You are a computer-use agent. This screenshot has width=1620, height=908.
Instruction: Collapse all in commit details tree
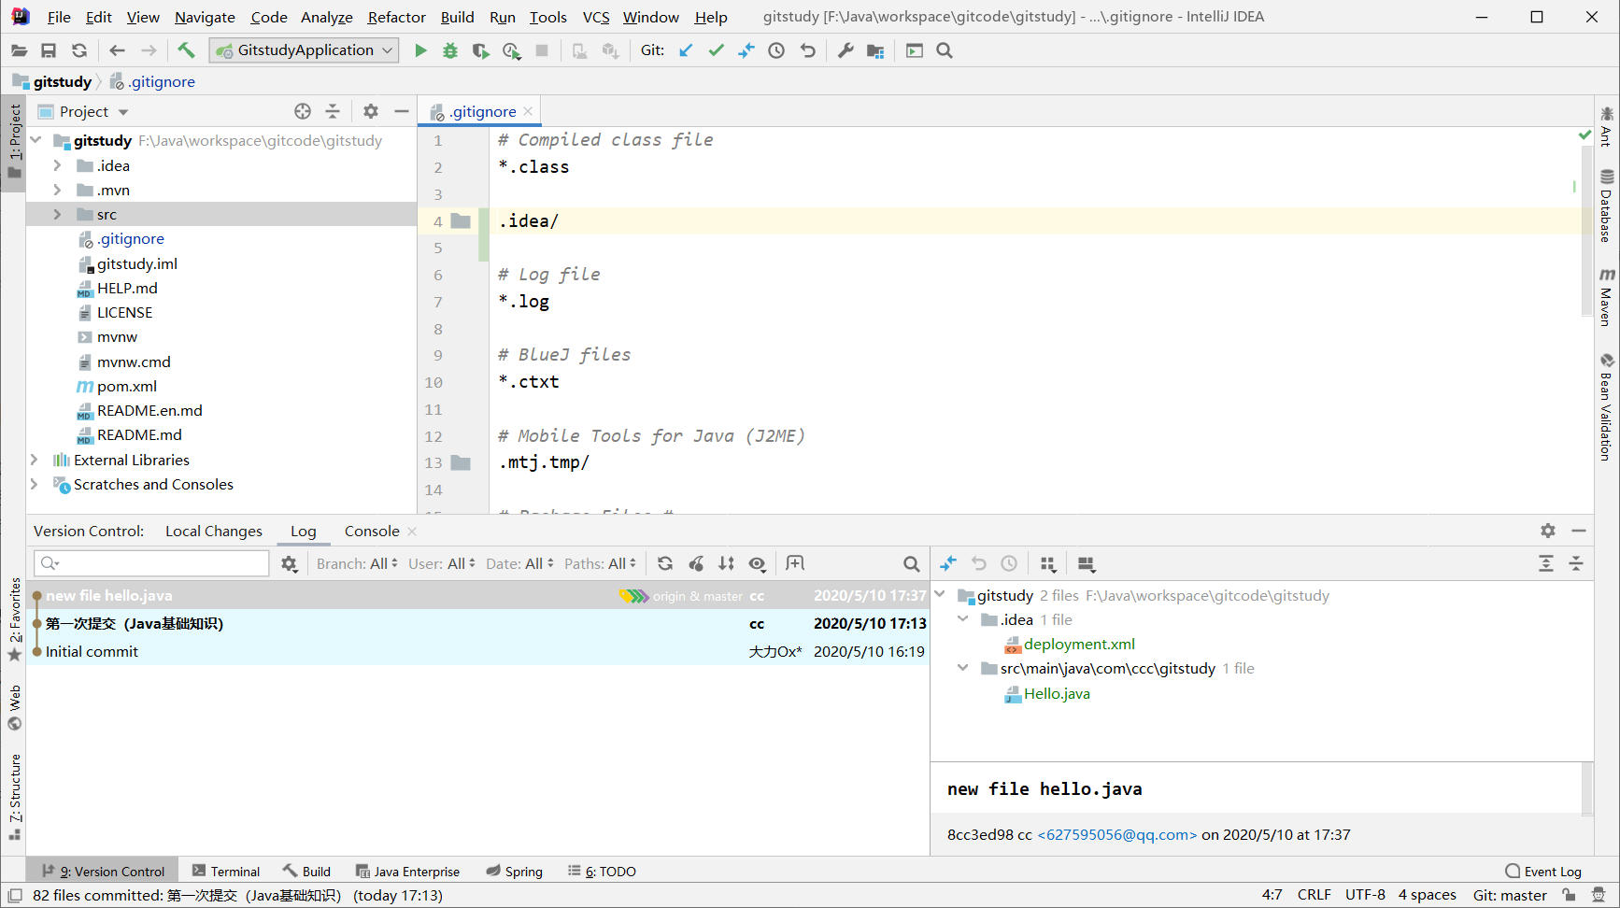pyautogui.click(x=1576, y=563)
